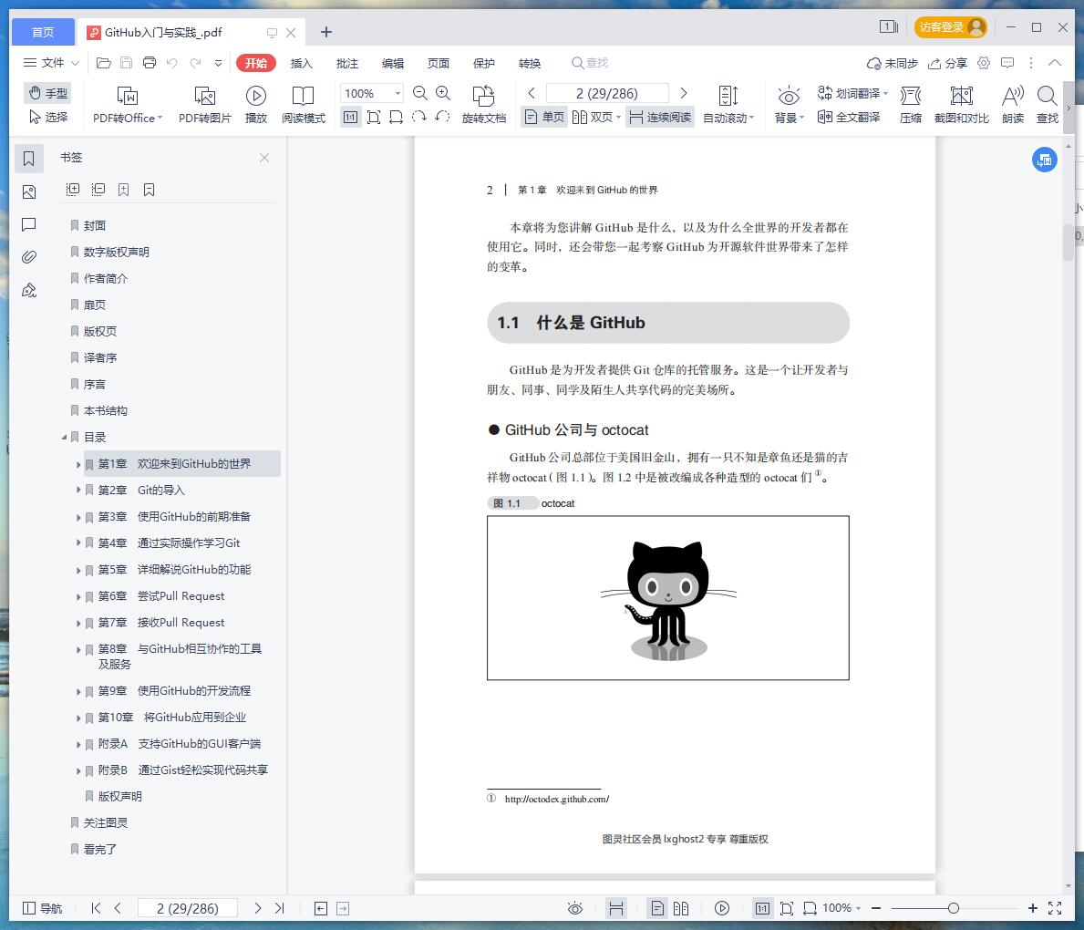Open the 转换 ribbon tab
1084x930 pixels.
530,63
